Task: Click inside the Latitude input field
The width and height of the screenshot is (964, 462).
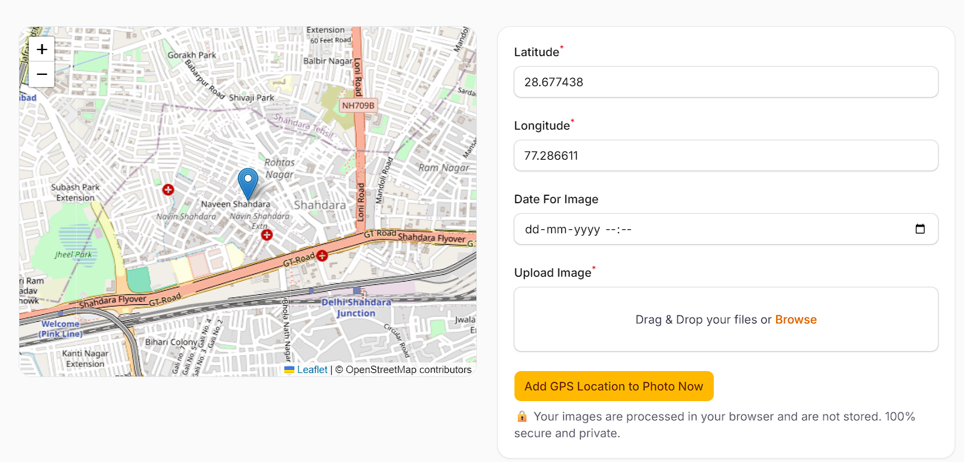Action: [725, 82]
